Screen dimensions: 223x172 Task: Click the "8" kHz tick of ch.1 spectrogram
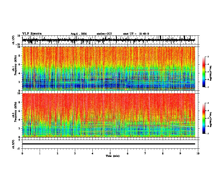[x=19, y=56]
